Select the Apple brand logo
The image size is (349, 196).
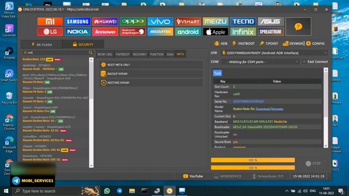(215, 32)
